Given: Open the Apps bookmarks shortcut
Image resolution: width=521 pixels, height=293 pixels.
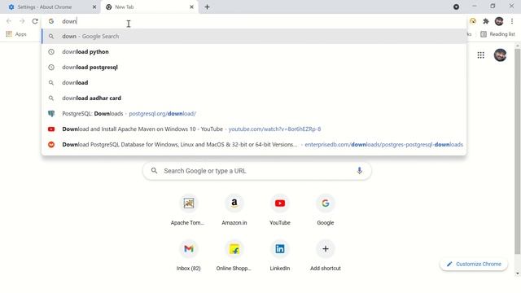Looking at the screenshot, I should pos(16,34).
